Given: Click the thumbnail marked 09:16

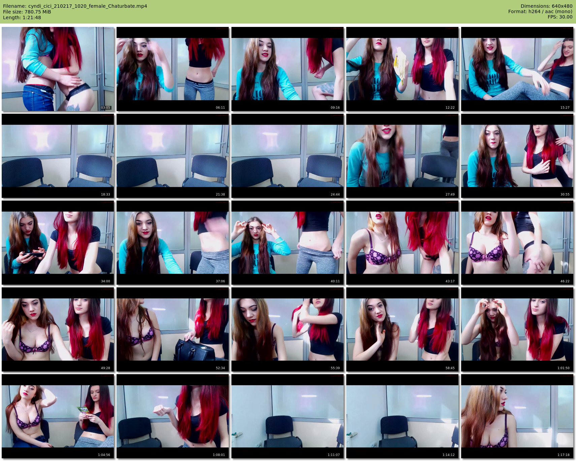Looking at the screenshot, I should [288, 69].
